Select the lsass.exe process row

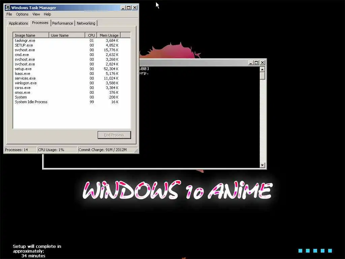pos(72,74)
